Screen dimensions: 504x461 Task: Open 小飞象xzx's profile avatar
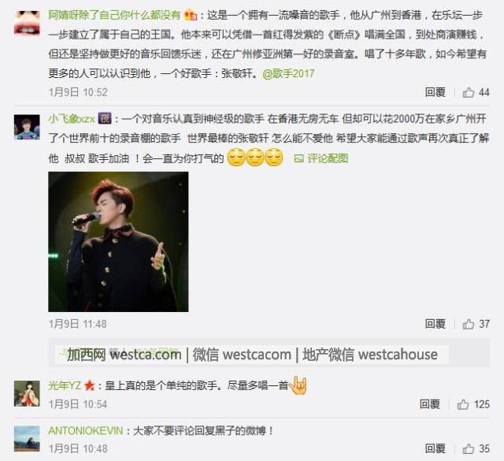coord(27,127)
